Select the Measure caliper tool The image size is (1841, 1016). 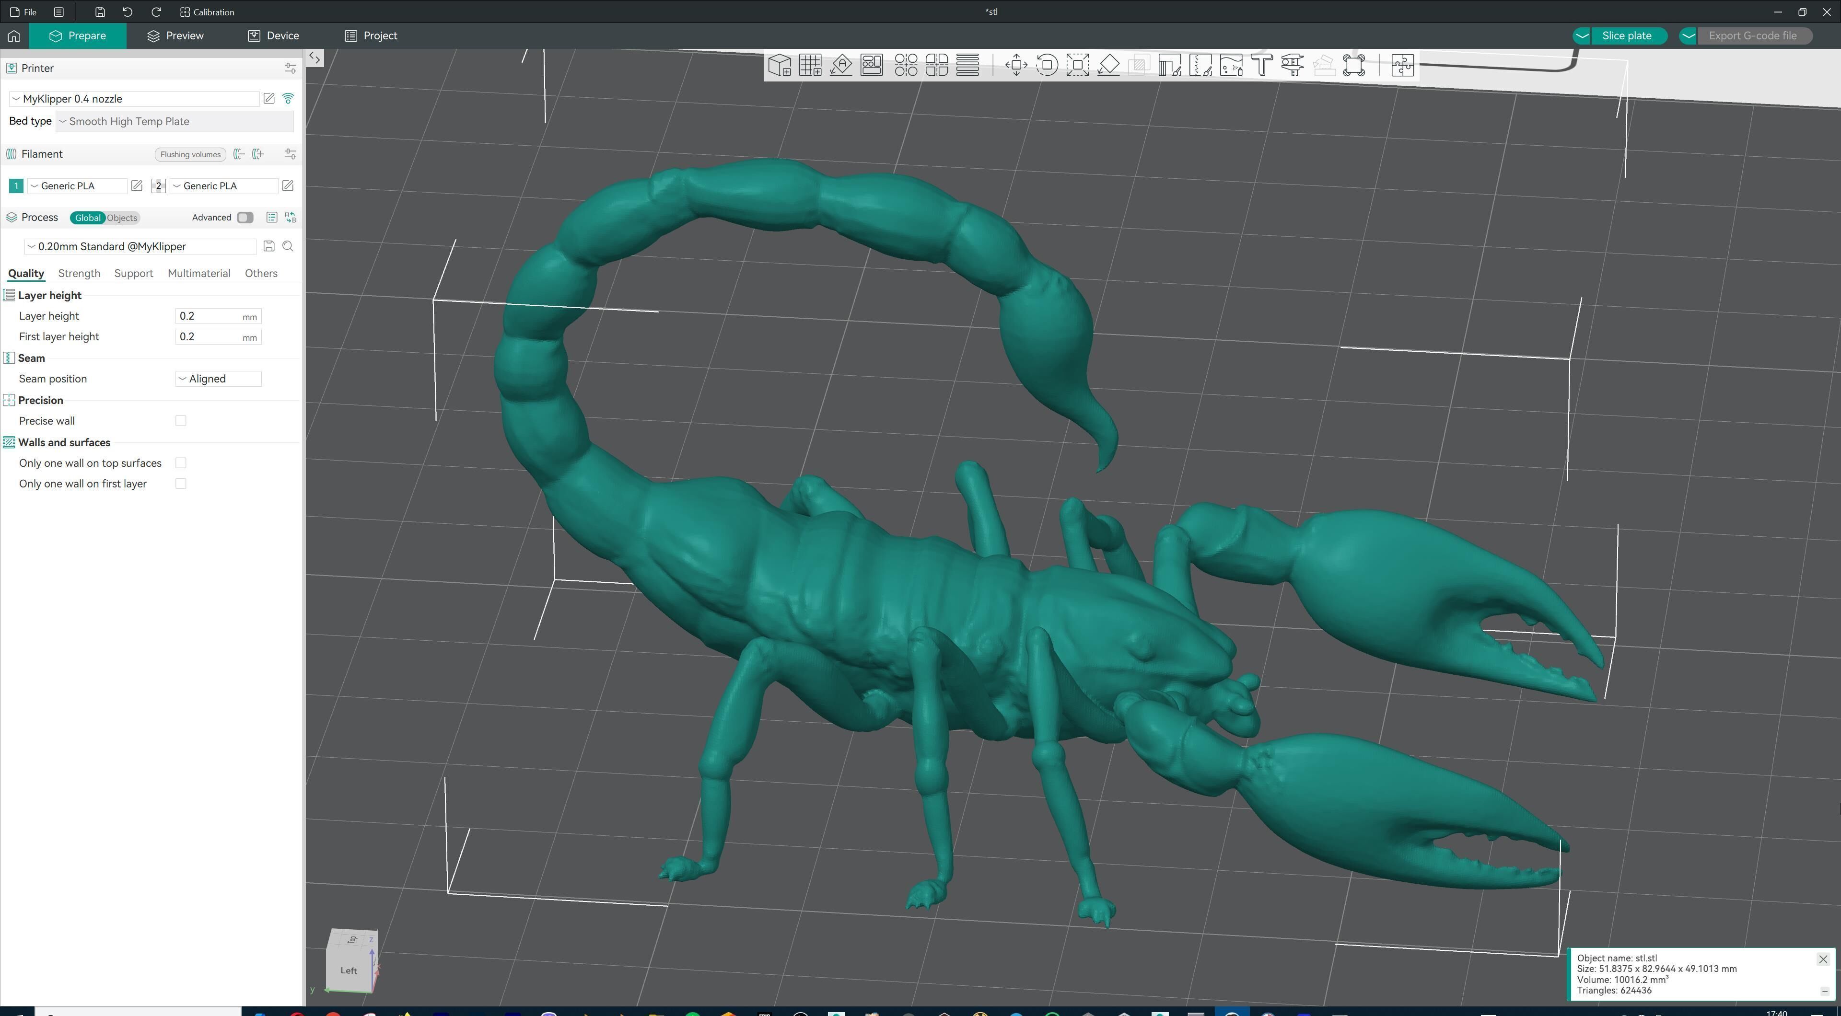(x=1293, y=65)
